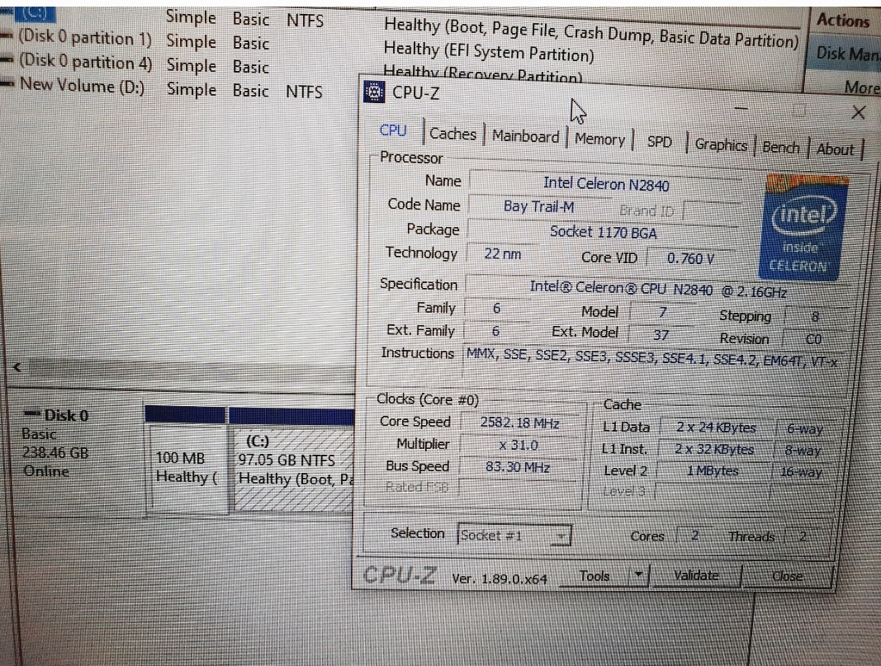The width and height of the screenshot is (881, 666).
Task: Click the Validate button
Action: [x=695, y=576]
